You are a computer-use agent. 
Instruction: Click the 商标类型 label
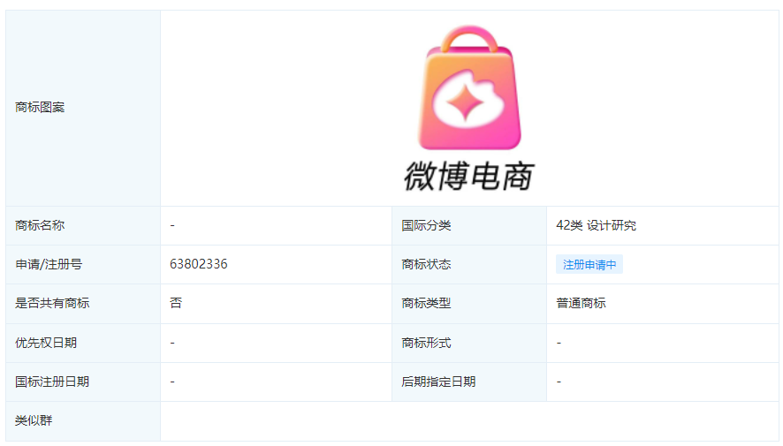tap(426, 303)
